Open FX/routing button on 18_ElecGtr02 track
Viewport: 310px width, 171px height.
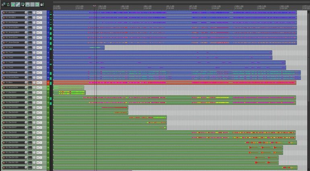pos(30,98)
